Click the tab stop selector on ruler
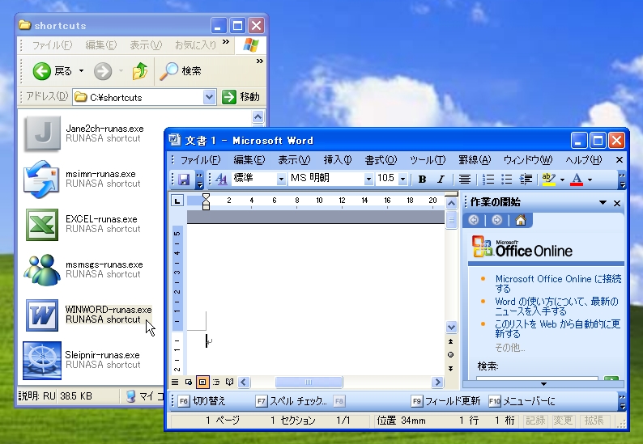 (x=177, y=201)
